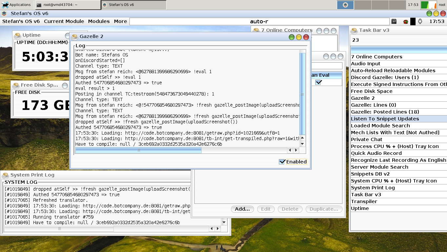This screenshot has height=252, width=447.
Task: Click the Task Bar v3 coffee cup icon
Action: point(354,31)
